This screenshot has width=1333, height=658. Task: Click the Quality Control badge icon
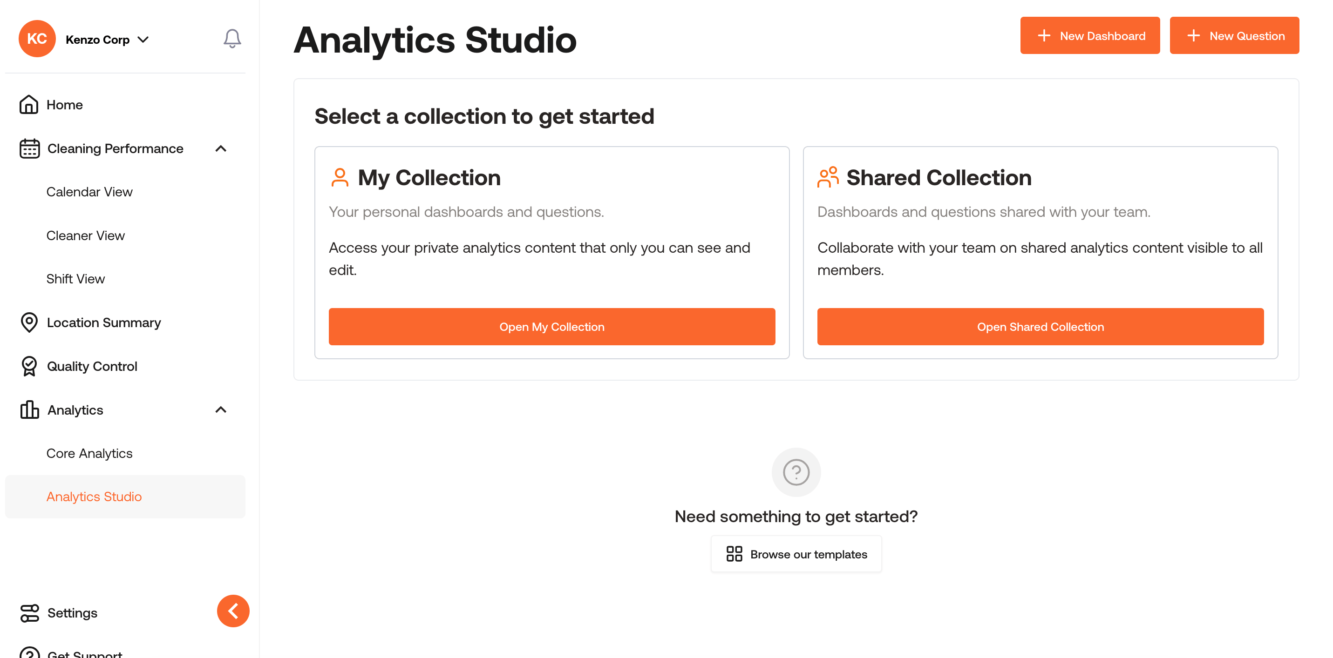[29, 366]
